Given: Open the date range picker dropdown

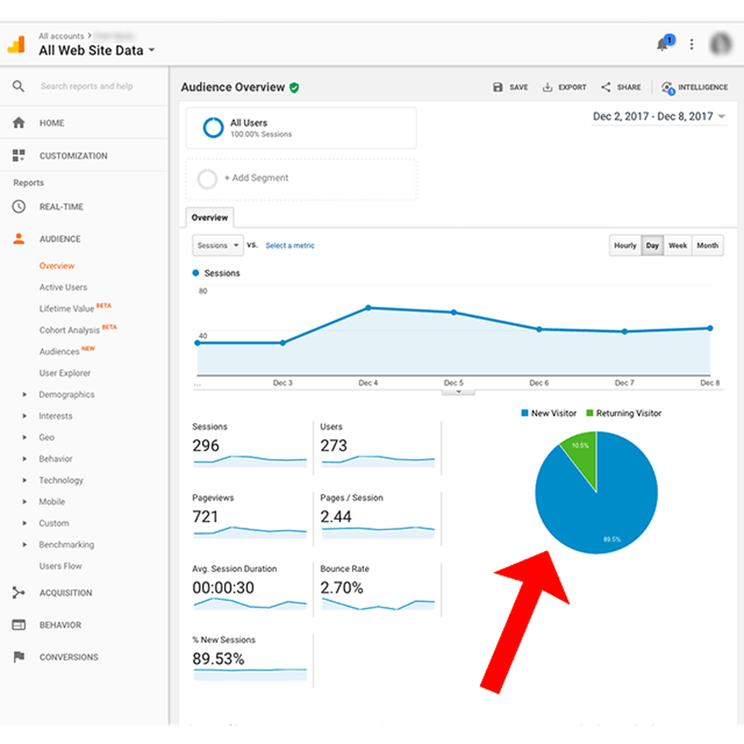Looking at the screenshot, I should pos(659,116).
